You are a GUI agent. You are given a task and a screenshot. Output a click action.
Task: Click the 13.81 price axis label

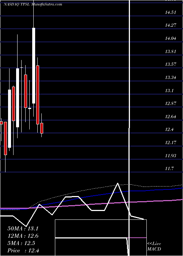(x=171, y=52)
